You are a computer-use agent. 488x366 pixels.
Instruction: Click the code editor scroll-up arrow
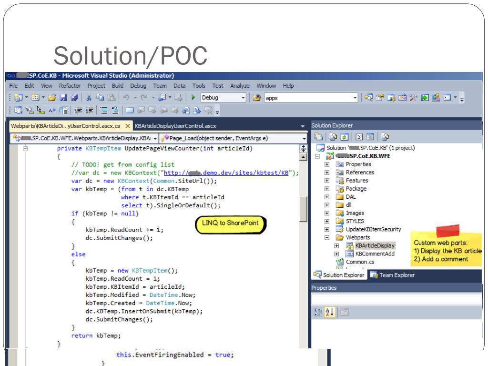[303, 157]
